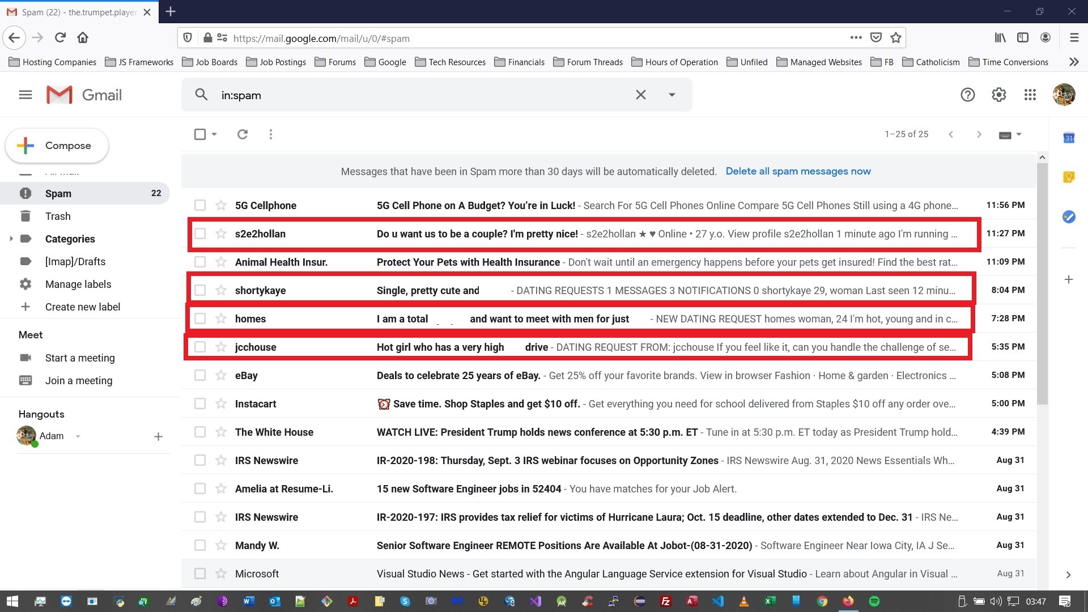Select the Animal Health Insur. email checkbox

point(199,262)
